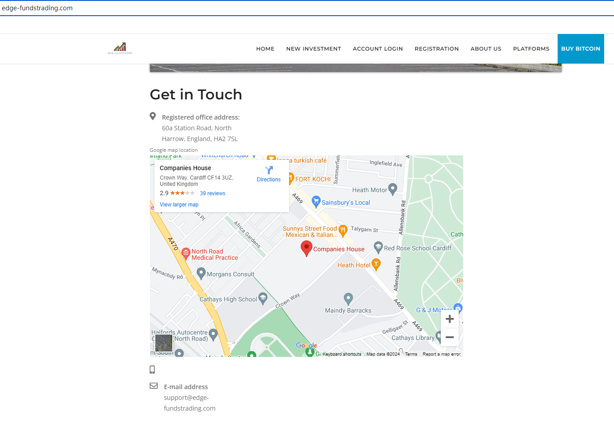This screenshot has height=442, width=614.
Task: Click the Fort Kochi restaurant marker
Action: (290, 179)
